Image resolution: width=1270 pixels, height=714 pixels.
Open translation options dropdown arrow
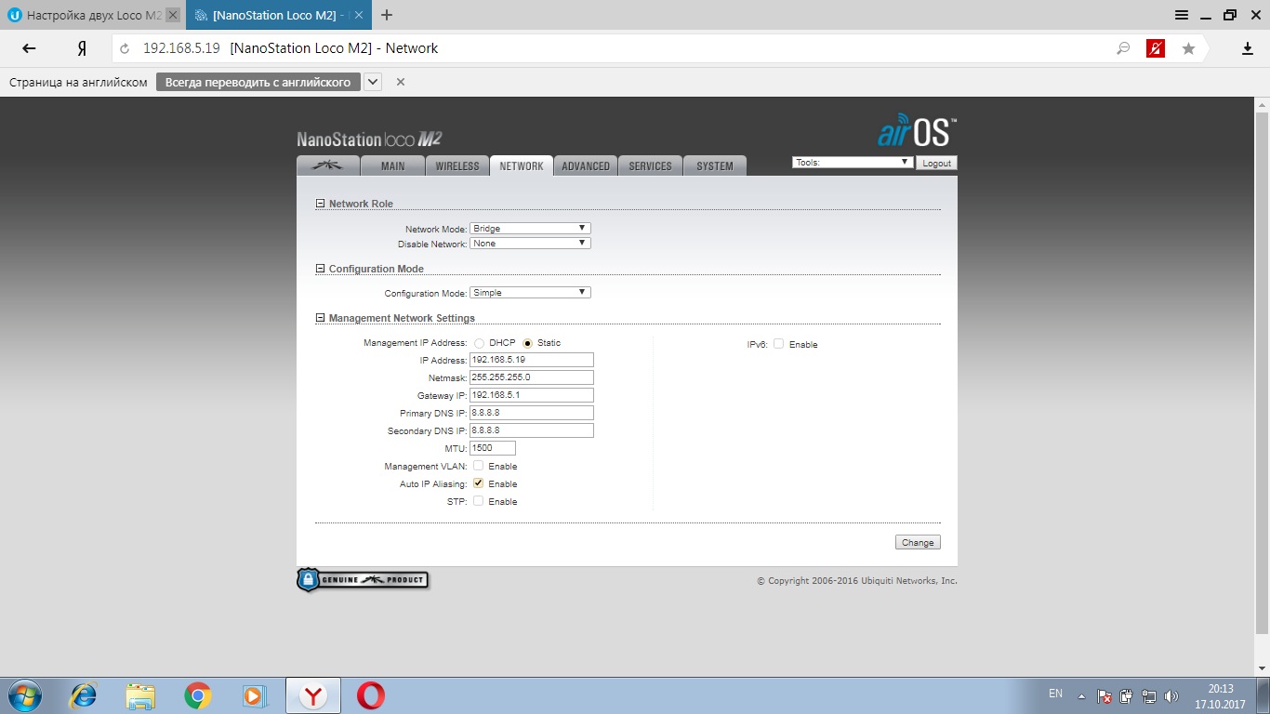(x=373, y=82)
